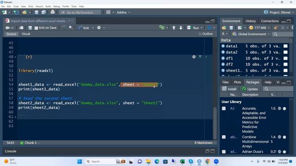Open Excel from the Windows taskbar

(x=182, y=161)
